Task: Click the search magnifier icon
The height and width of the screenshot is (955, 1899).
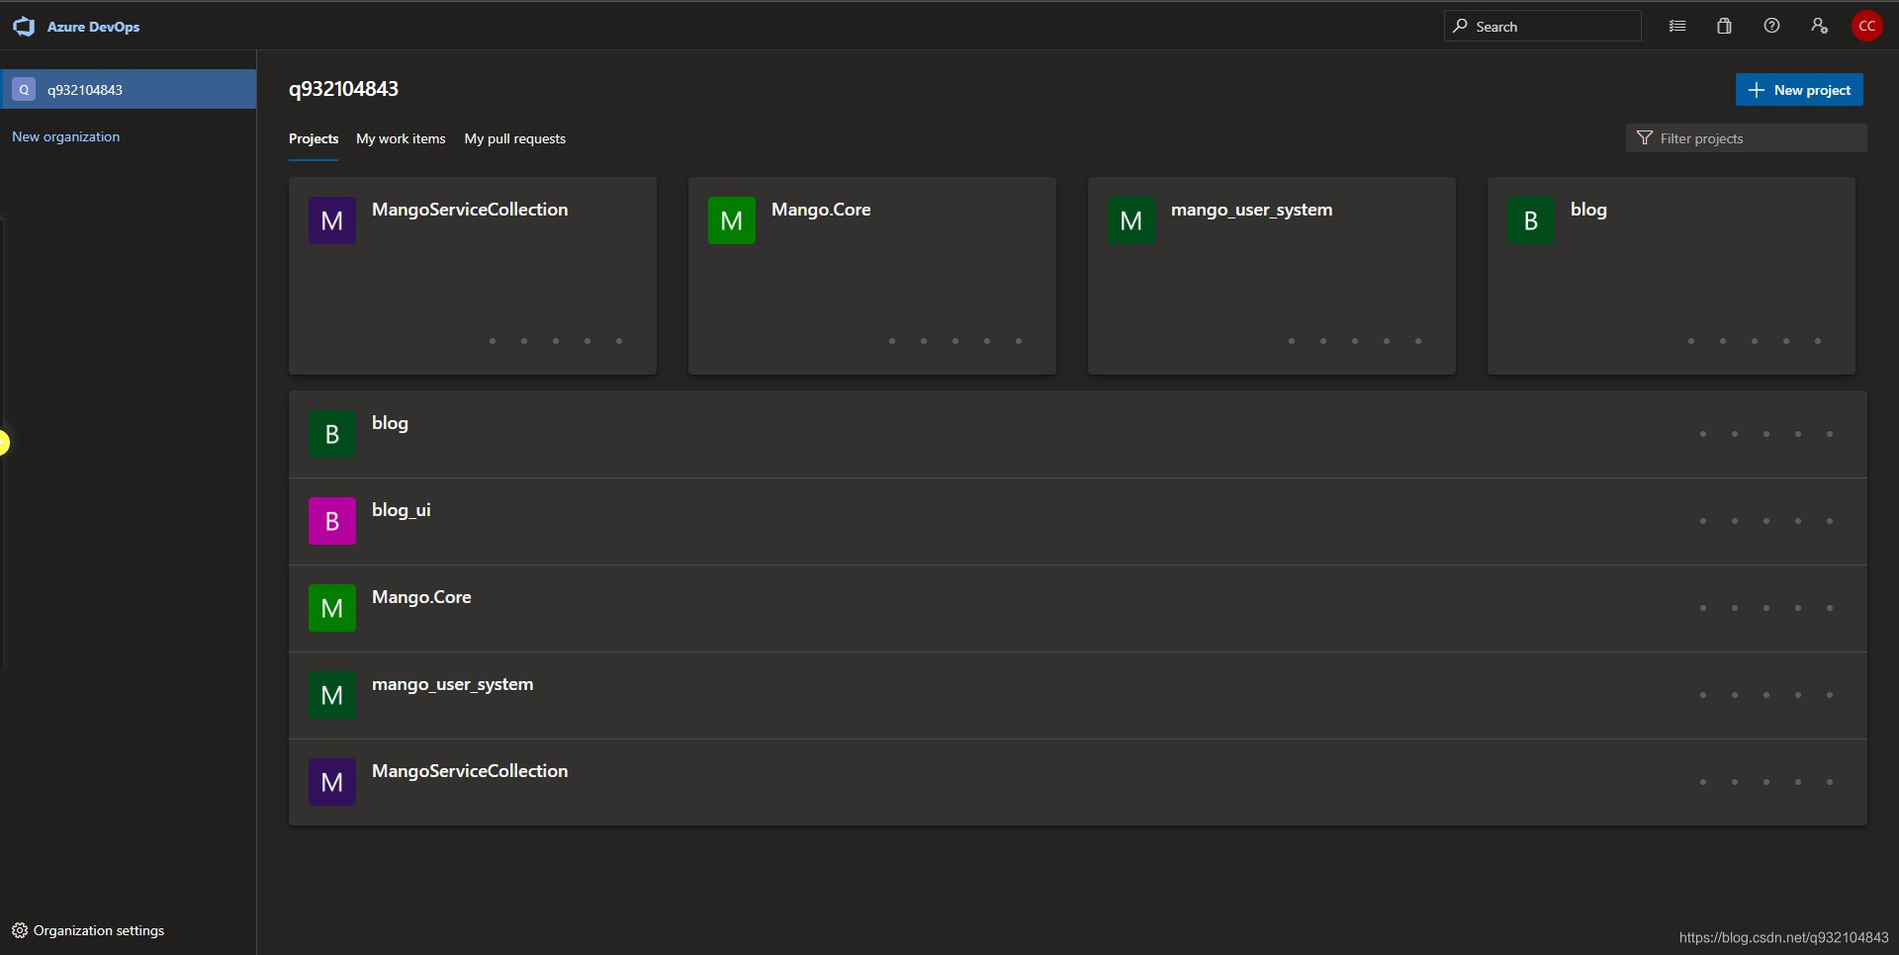Action: point(1460,26)
